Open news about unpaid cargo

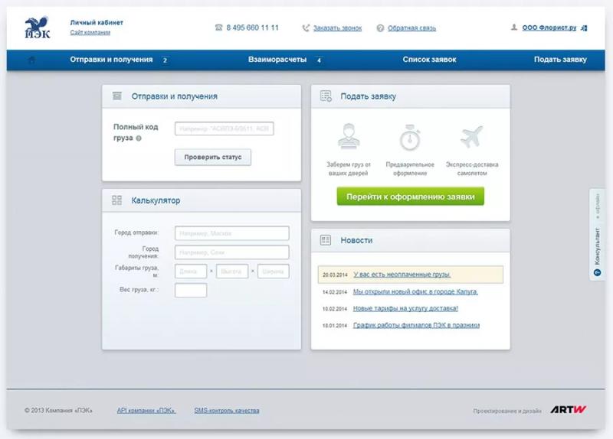pyautogui.click(x=402, y=275)
